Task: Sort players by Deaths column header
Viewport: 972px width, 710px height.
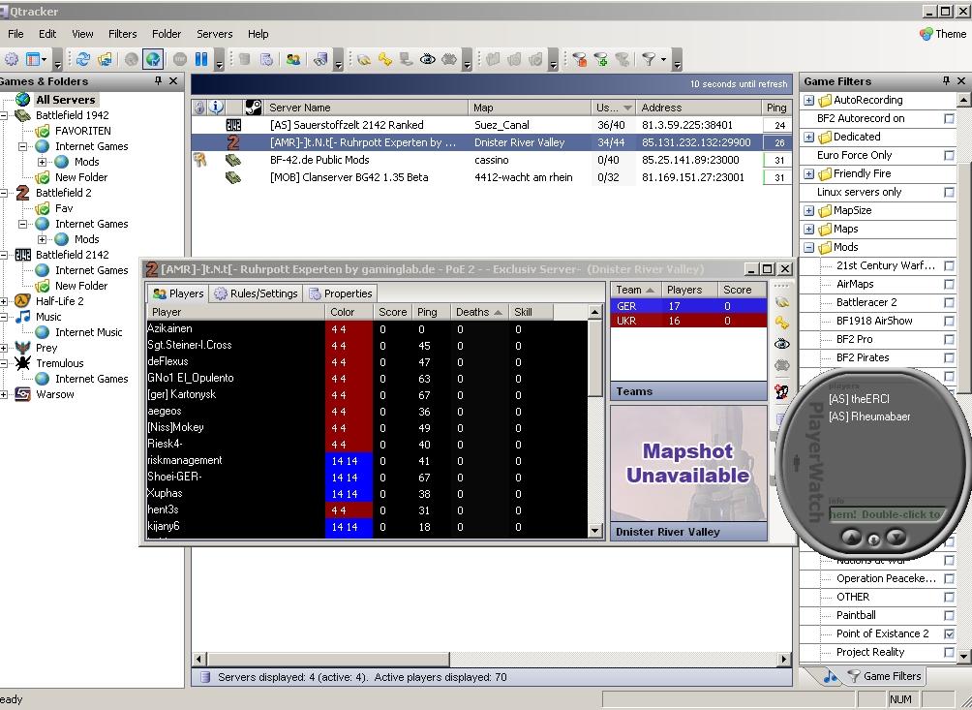Action: point(478,312)
